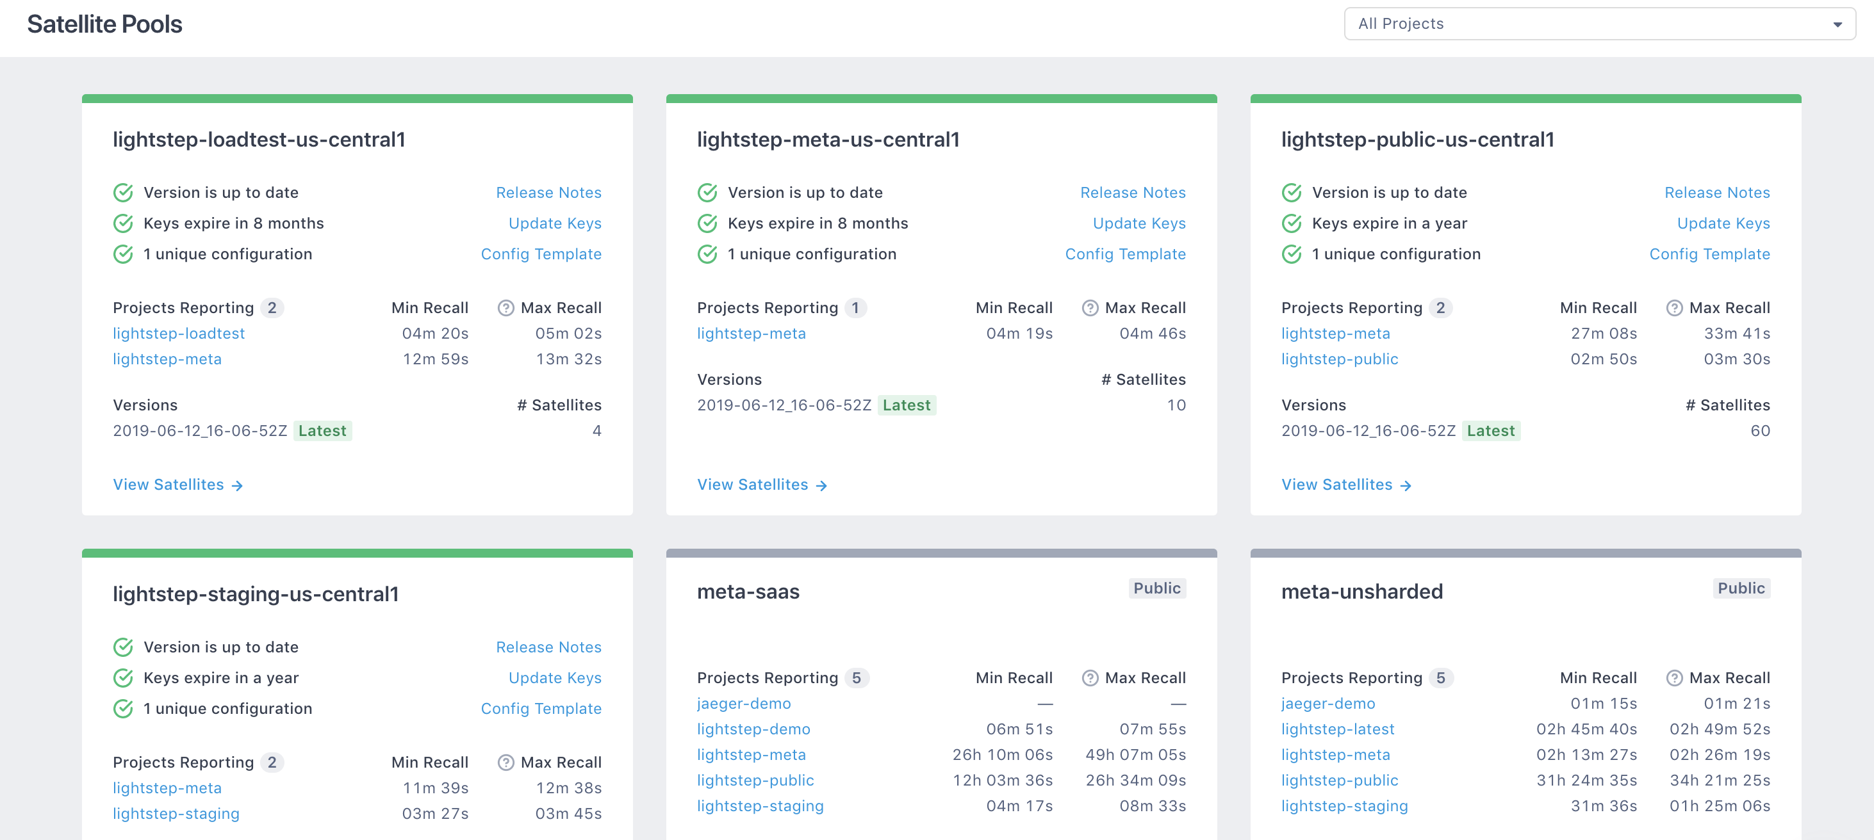Screen dimensions: 1874x840
Task: Open the jaeger-demo project in meta-saas card
Action: click(743, 703)
